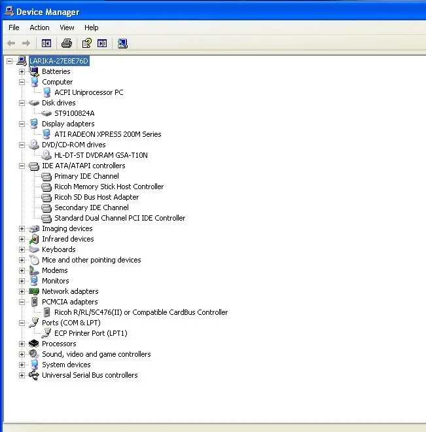Image resolution: width=426 pixels, height=432 pixels.
Task: Select Secondary IDE Channel entry
Action: tap(92, 207)
